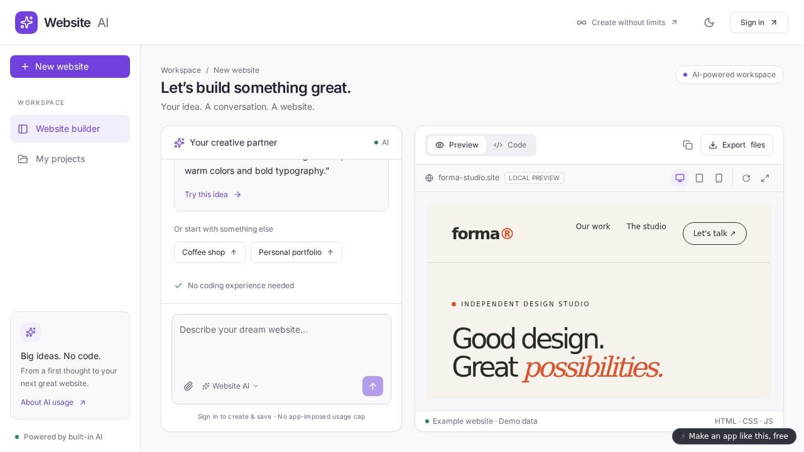Click Make an app like this, free
This screenshot has height=452, width=804.
(734, 436)
